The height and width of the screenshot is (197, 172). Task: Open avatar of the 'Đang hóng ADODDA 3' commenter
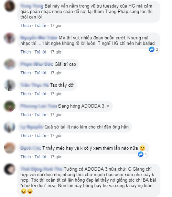(10, 106)
